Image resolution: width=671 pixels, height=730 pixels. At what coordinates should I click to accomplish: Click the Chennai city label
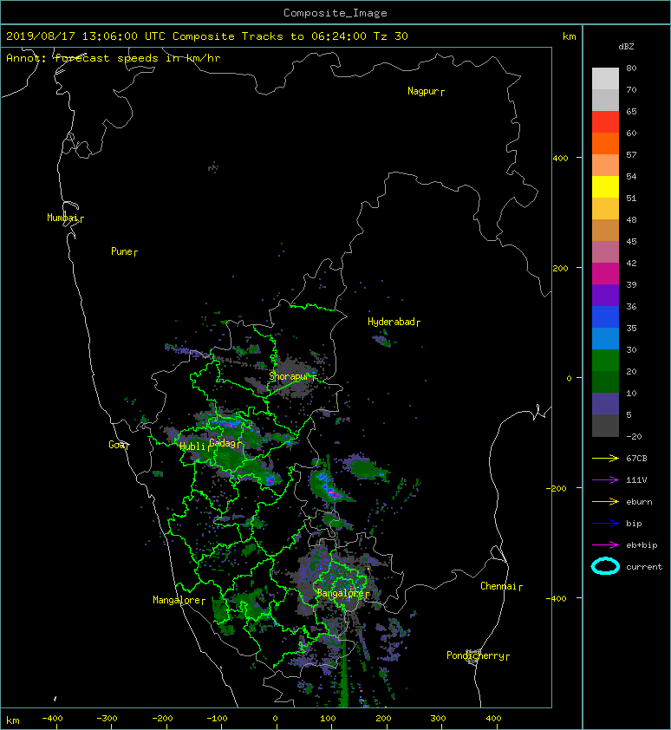pyautogui.click(x=501, y=587)
